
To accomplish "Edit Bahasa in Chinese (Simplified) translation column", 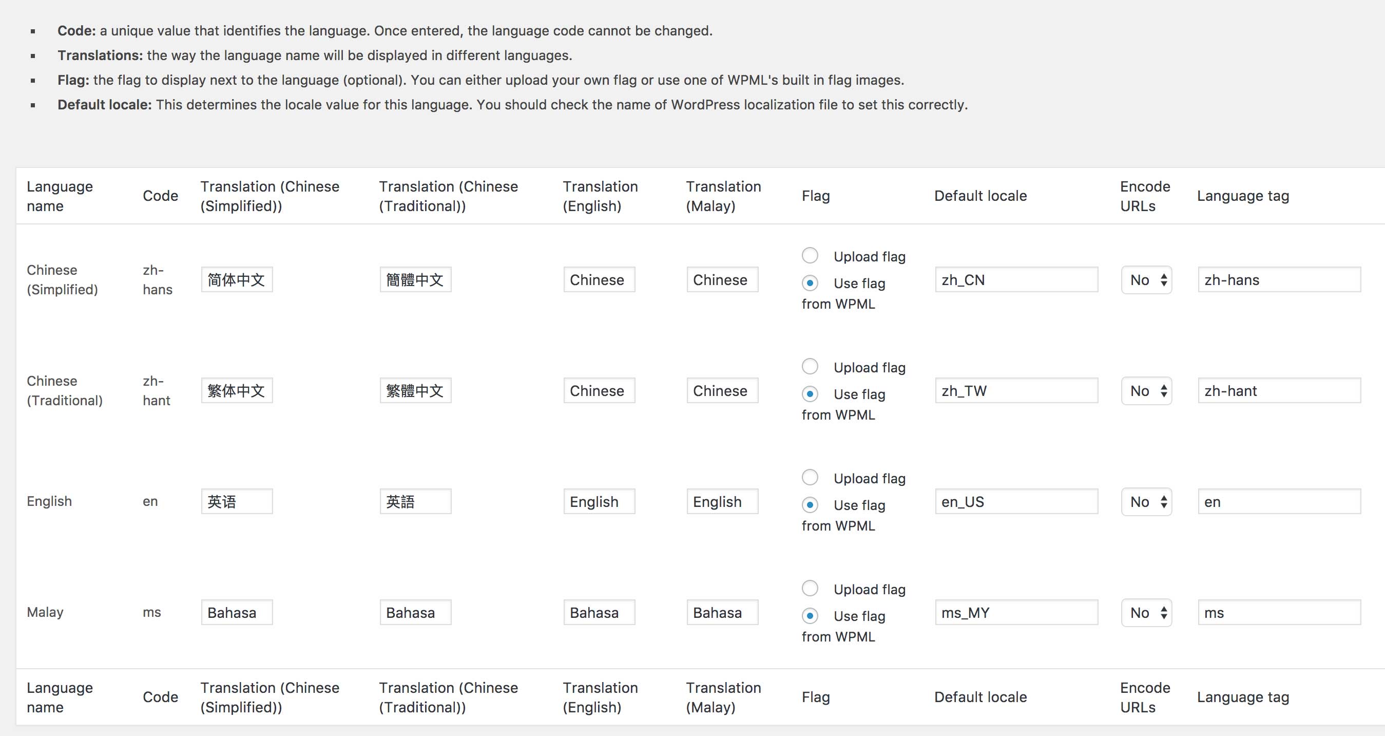I will pyautogui.click(x=237, y=612).
